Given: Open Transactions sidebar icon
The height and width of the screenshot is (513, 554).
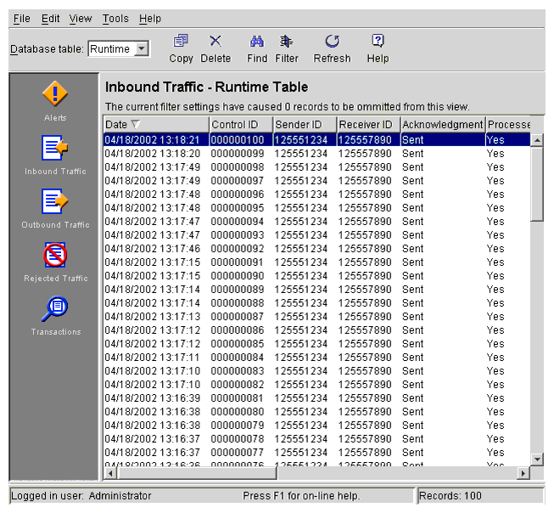Looking at the screenshot, I should [55, 308].
